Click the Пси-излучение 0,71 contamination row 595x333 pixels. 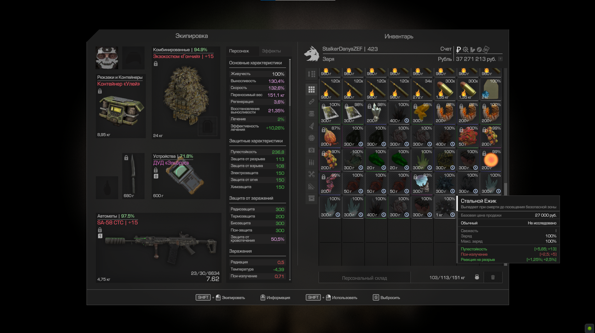point(257,276)
